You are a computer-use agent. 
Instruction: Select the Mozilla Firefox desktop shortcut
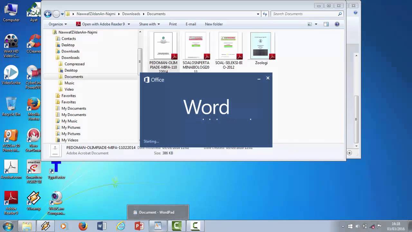tap(33, 109)
